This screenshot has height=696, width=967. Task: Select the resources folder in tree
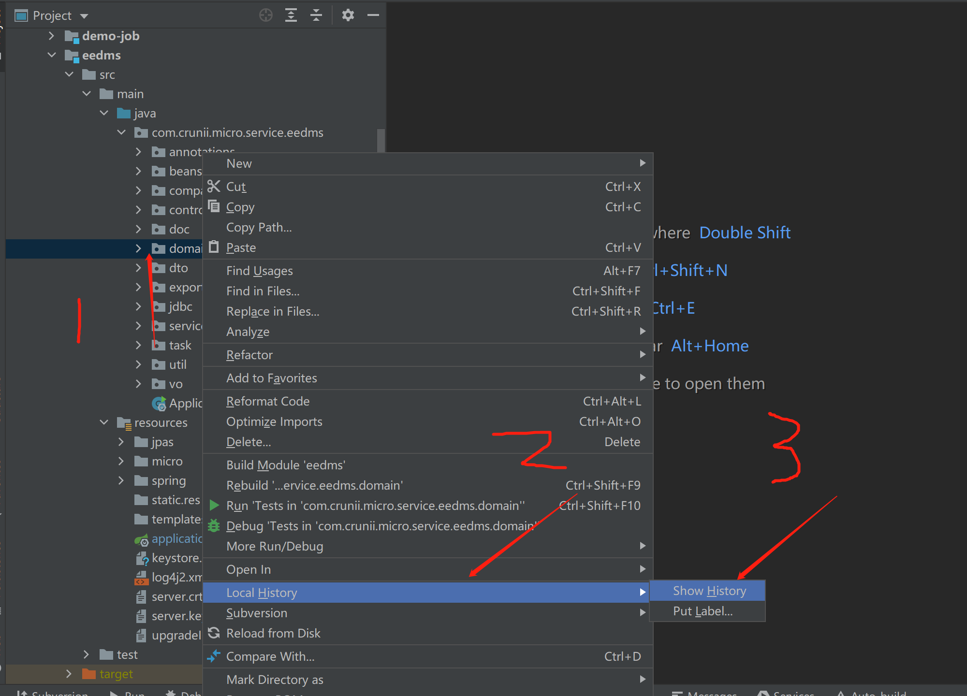(x=161, y=422)
